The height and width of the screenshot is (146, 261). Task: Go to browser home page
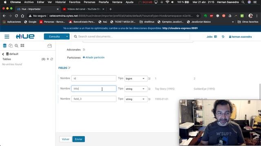pyautogui.click(x=22, y=16)
